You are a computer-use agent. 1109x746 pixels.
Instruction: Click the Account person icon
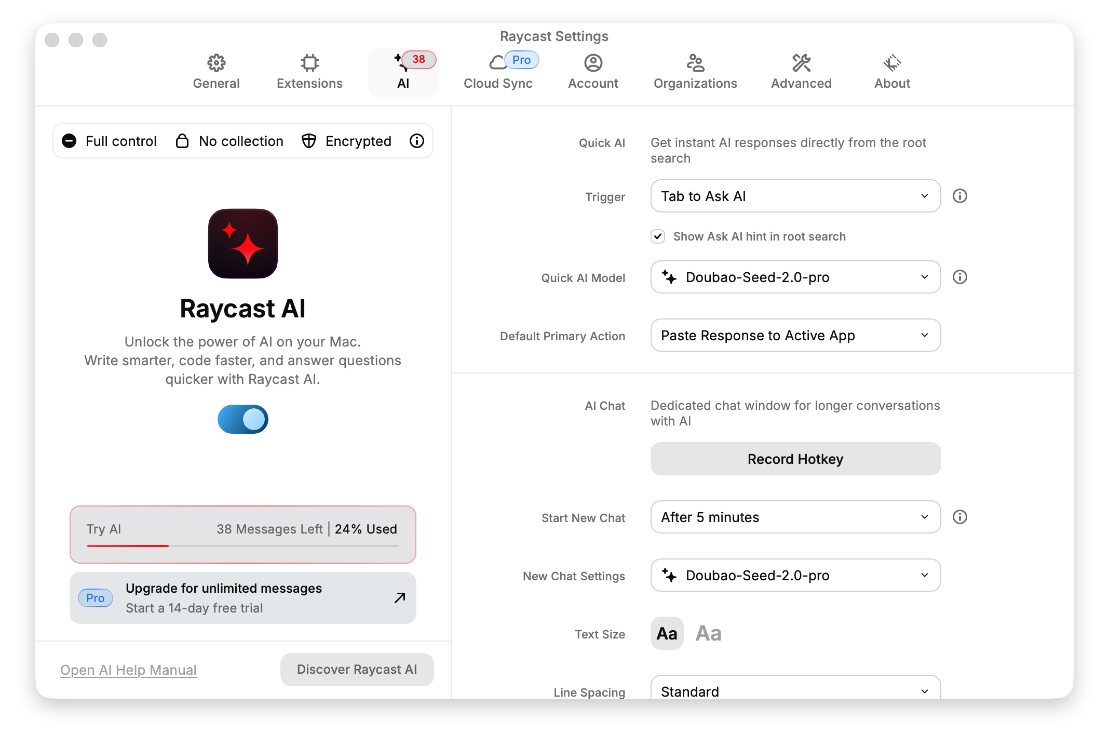tap(593, 63)
